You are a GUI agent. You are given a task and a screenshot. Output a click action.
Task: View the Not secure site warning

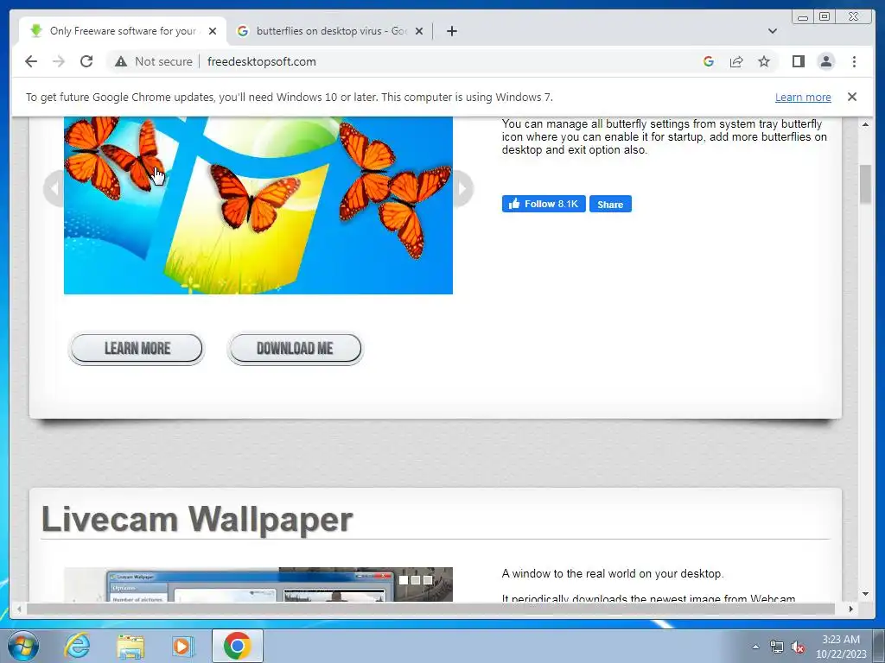coord(154,61)
